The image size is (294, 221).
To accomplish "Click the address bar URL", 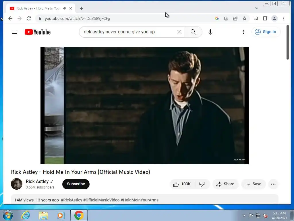I will pyautogui.click(x=77, y=18).
